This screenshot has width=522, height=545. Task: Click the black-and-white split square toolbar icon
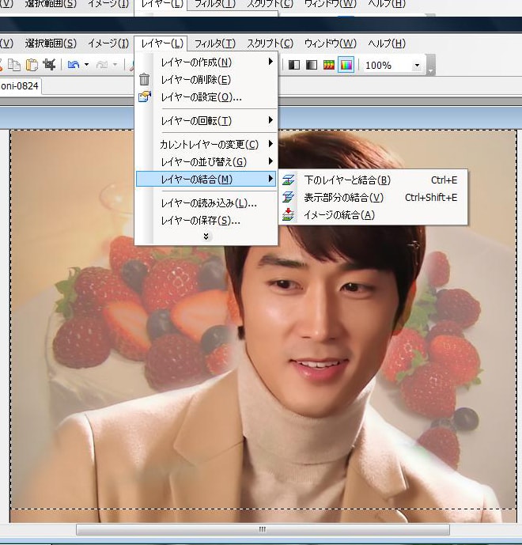point(294,65)
